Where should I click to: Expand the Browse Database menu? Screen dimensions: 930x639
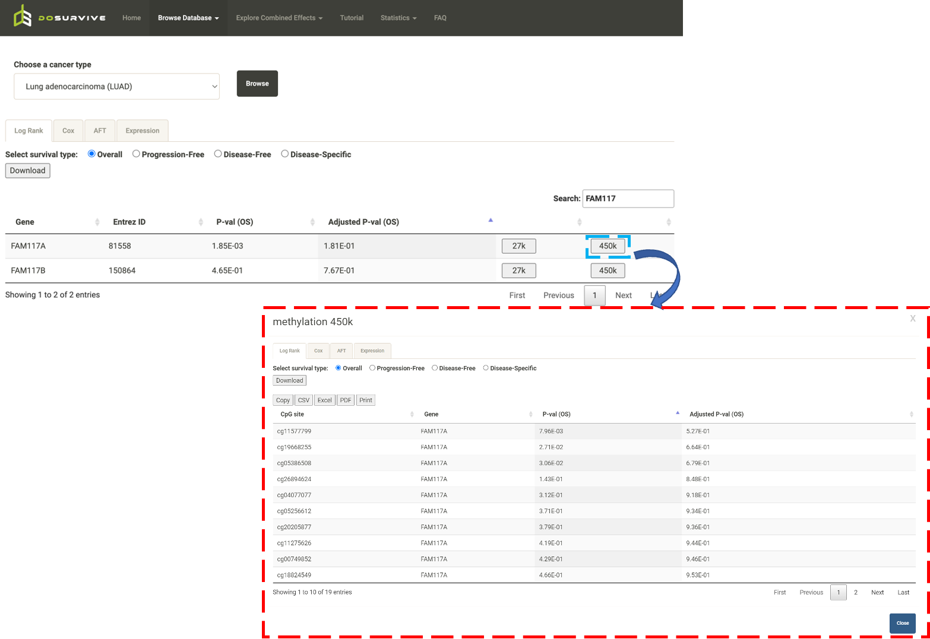click(x=188, y=18)
